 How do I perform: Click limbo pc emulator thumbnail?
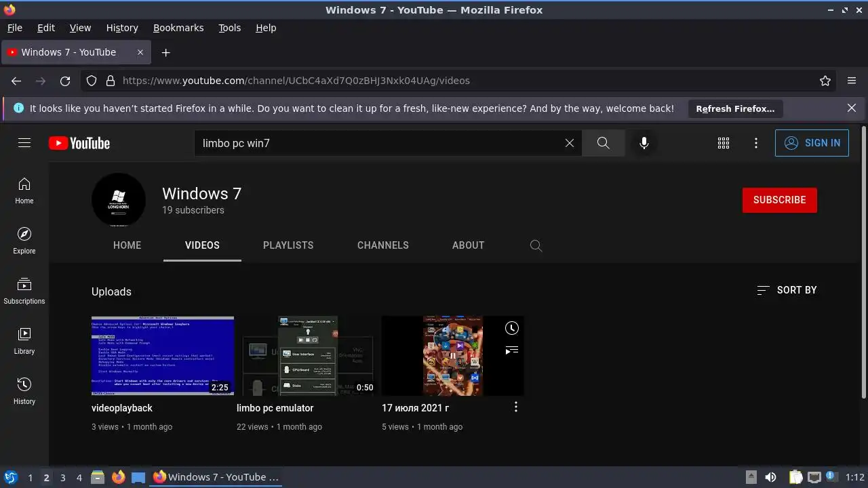click(308, 356)
